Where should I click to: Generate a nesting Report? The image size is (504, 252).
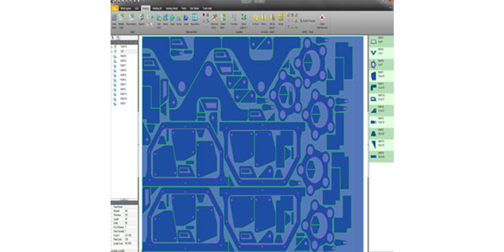coord(141,20)
